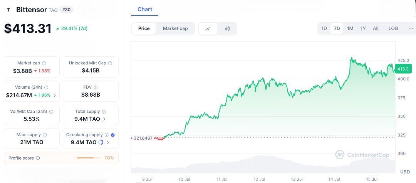Click the $8.68B FDV value
Screen dimensions: 416x183
point(91,95)
